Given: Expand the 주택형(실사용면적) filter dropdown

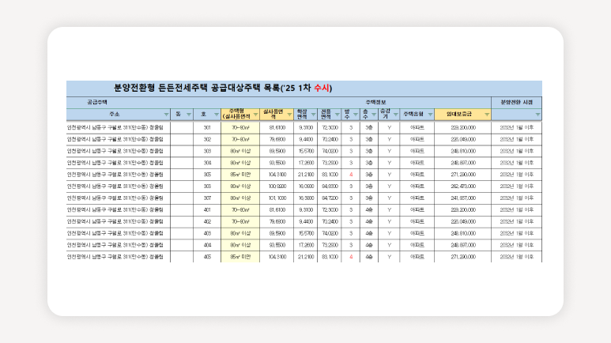Looking at the screenshot, I should pyautogui.click(x=255, y=115).
